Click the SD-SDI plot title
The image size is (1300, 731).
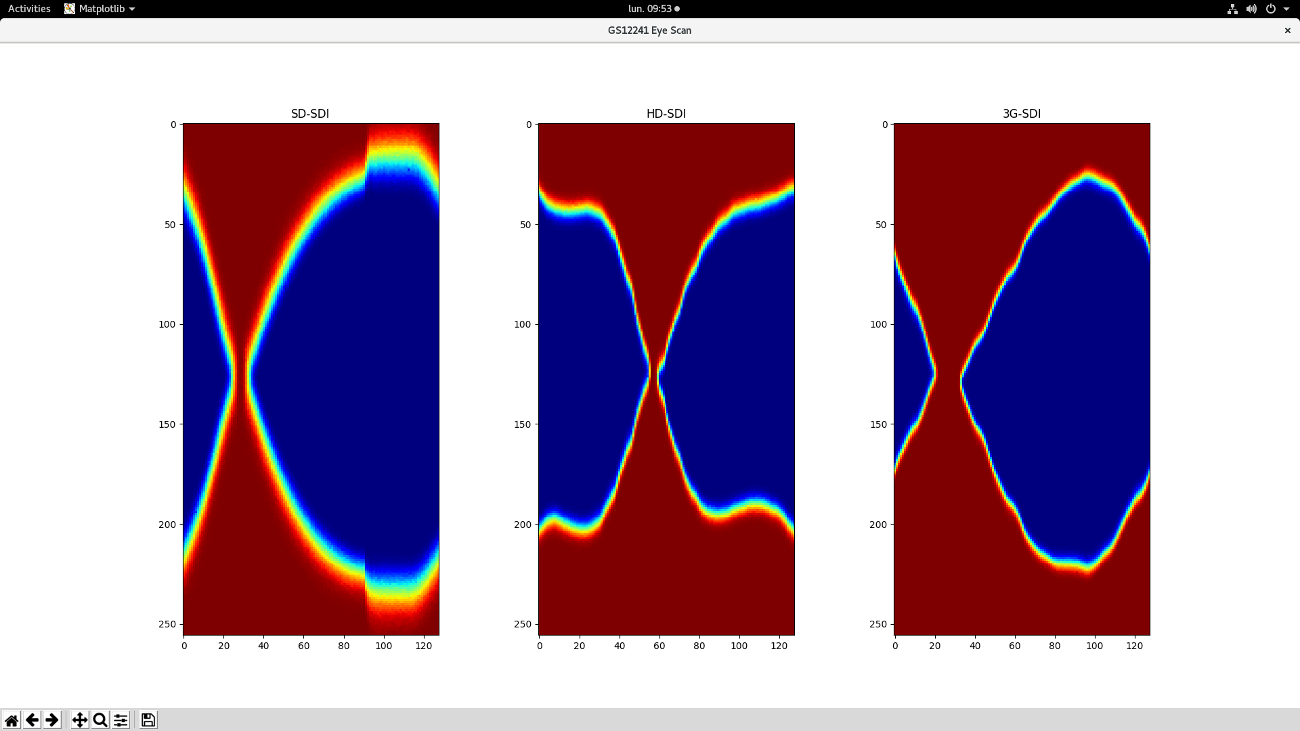pos(310,114)
